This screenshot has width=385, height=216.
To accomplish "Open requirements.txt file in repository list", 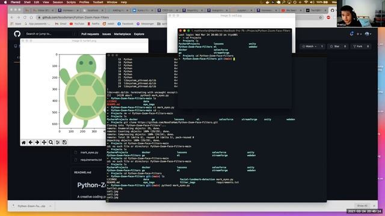I will (91, 160).
